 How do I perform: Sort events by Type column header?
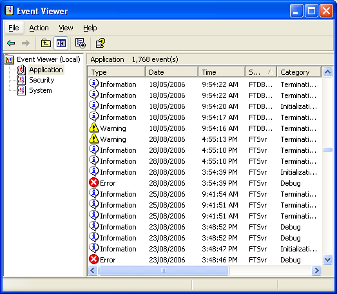(116, 72)
